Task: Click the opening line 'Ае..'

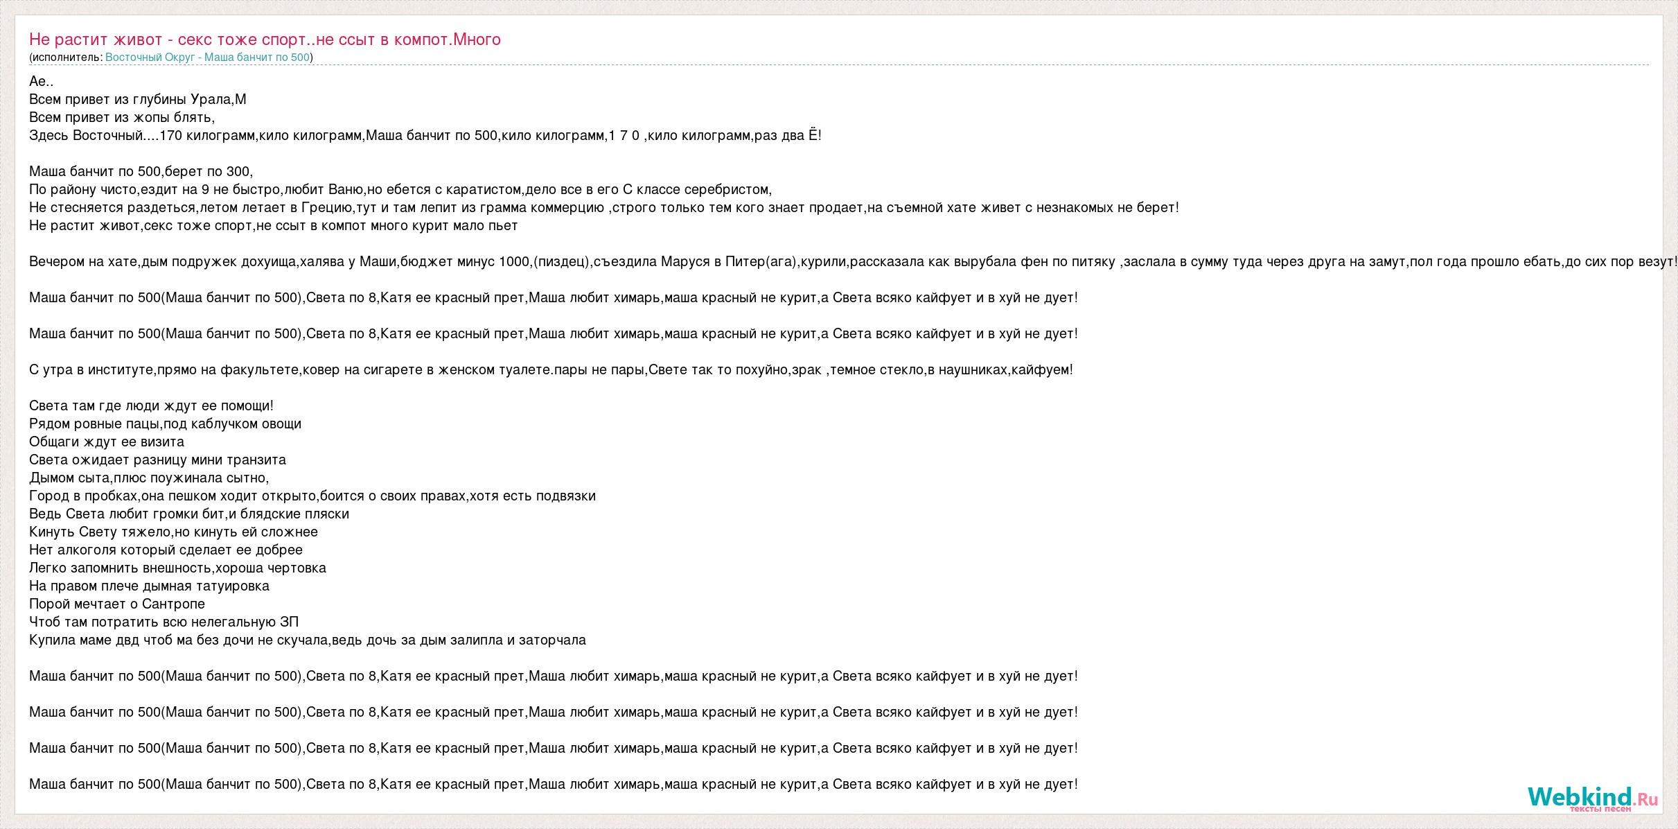Action: point(42,81)
